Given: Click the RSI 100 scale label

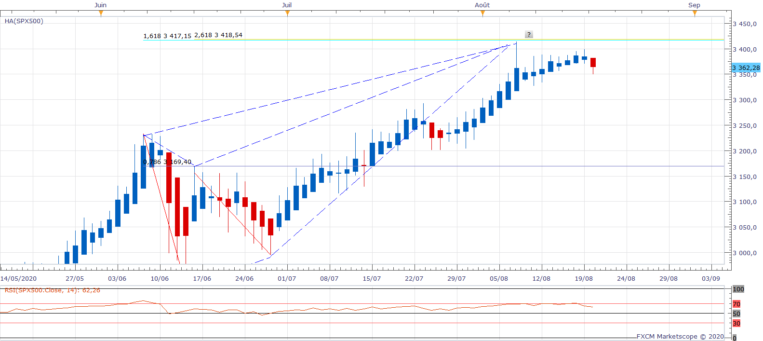Looking at the screenshot, I should point(738,289).
